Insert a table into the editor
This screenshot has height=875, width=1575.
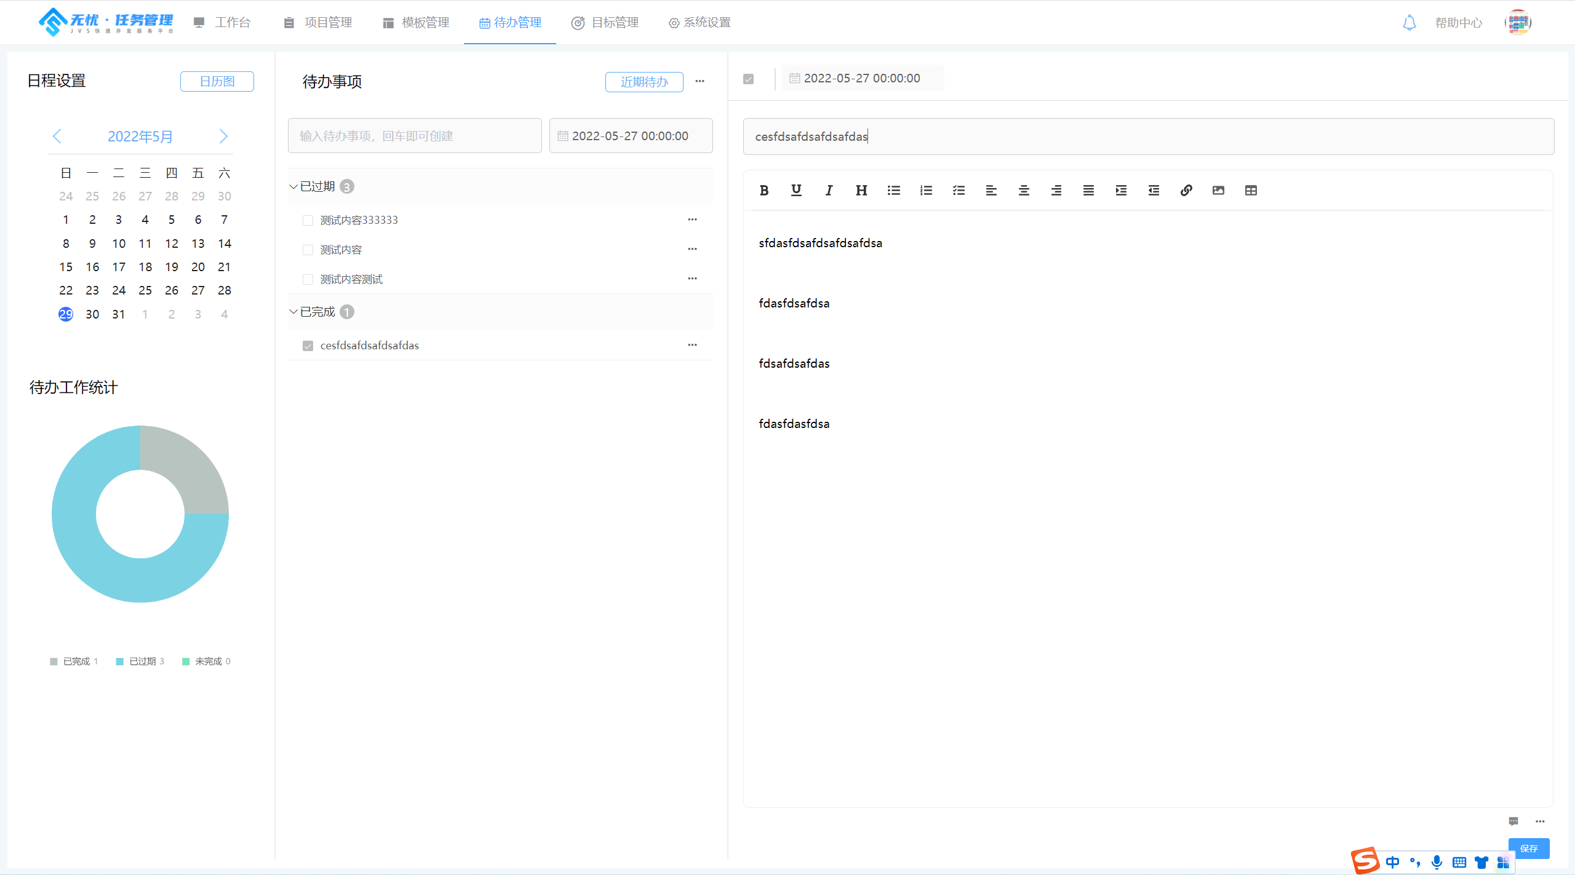pyautogui.click(x=1251, y=191)
